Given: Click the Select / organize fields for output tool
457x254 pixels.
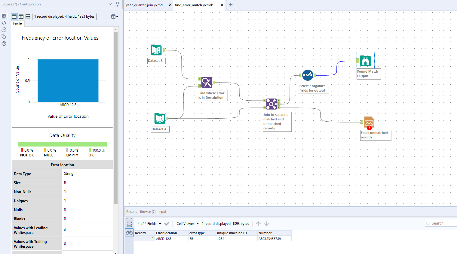Looking at the screenshot, I should tap(308, 75).
